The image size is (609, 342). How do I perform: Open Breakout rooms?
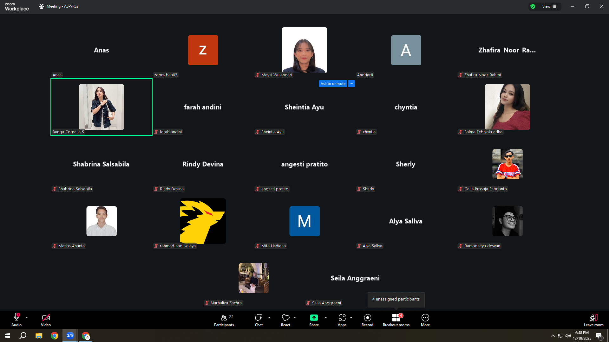click(x=396, y=320)
